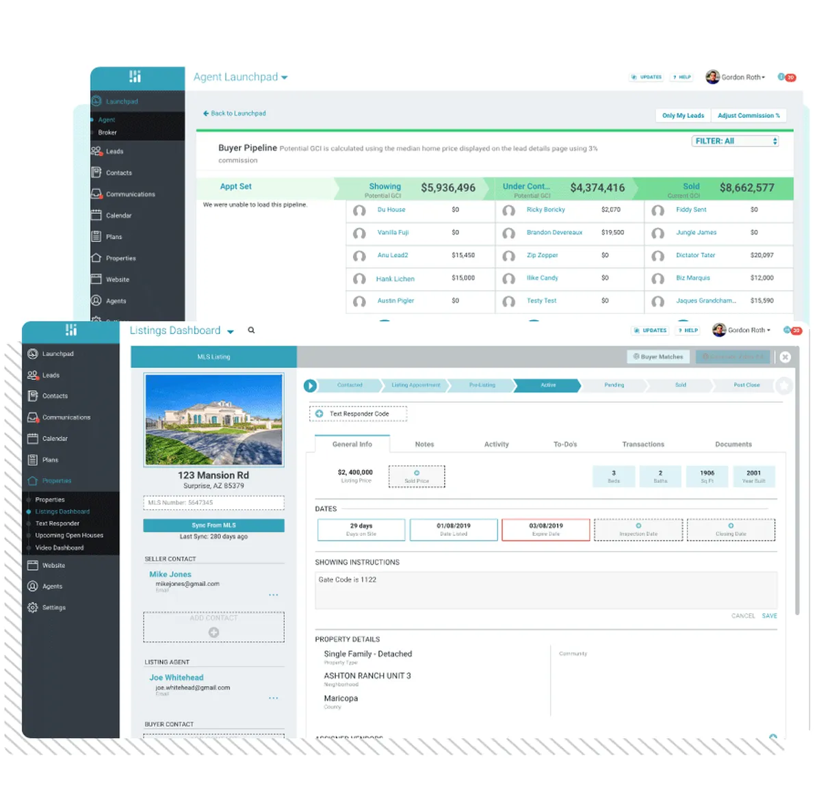Open Contacts in Listings Dashboard sidebar

click(55, 395)
